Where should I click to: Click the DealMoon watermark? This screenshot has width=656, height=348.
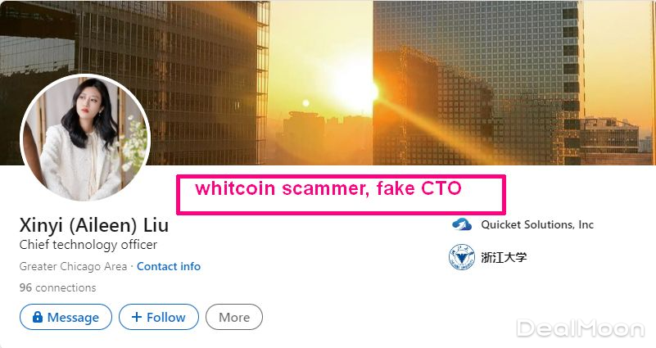click(581, 328)
